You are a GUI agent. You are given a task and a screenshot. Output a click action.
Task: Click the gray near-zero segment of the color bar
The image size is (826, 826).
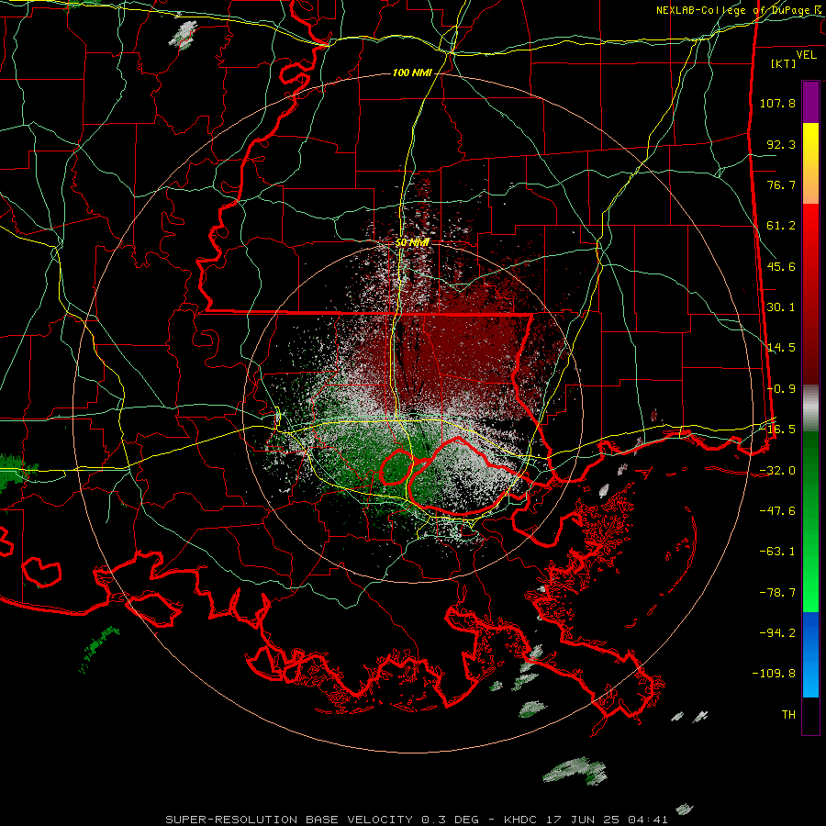[810, 408]
